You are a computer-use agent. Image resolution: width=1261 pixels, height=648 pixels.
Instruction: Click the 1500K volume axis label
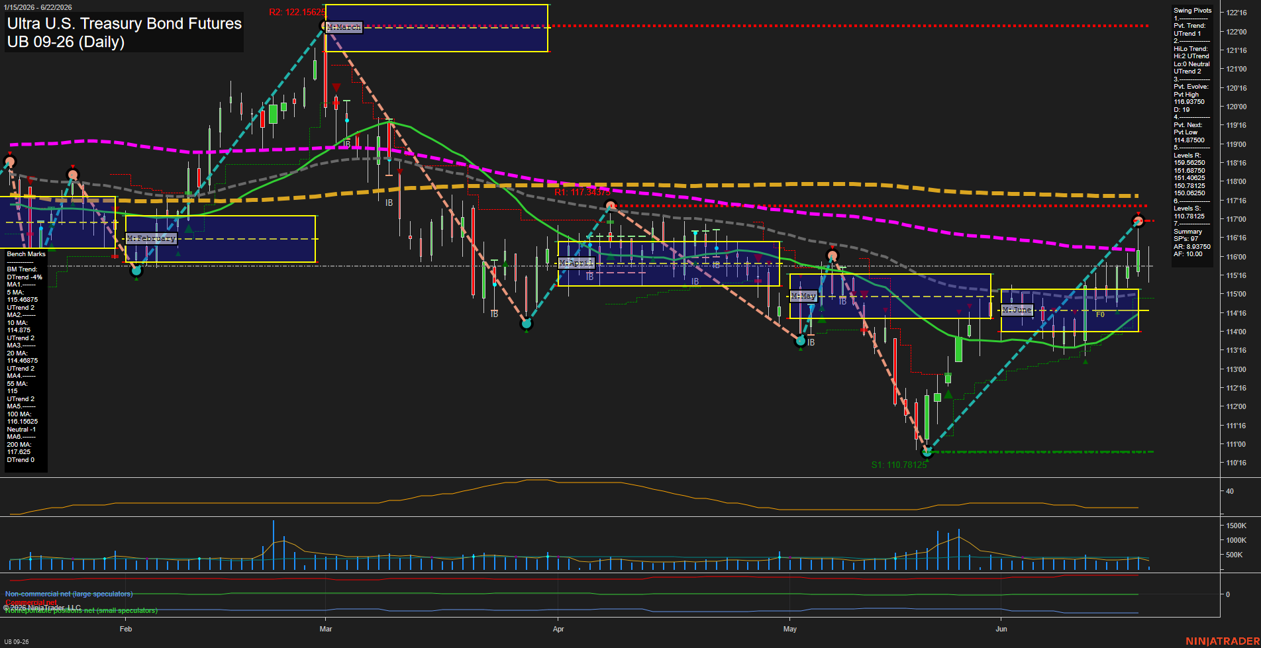pos(1236,526)
